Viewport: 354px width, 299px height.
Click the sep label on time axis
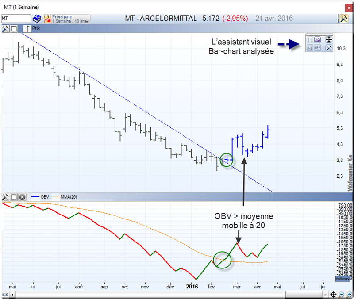pos(104,287)
